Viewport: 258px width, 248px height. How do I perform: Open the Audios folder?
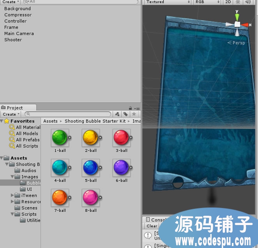click(25, 171)
